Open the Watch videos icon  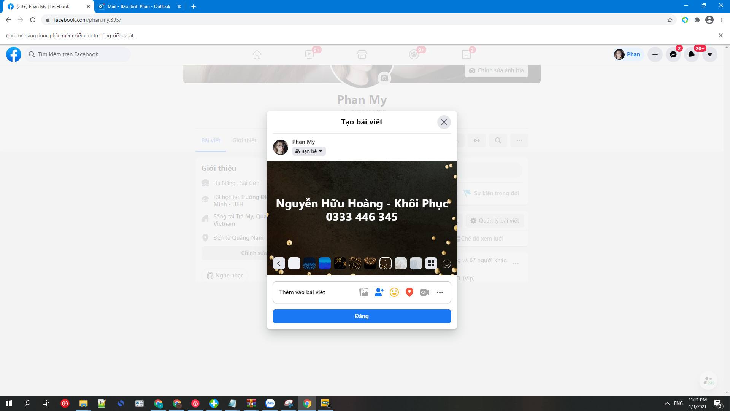pos(309,54)
